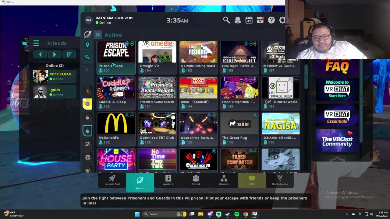The image size is (390, 219).
Task: Open the Launch Pad tab
Action: (x=112, y=180)
